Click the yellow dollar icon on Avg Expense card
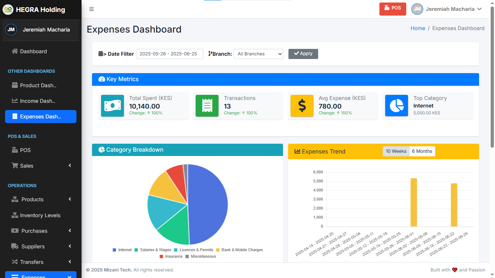The height and width of the screenshot is (278, 495). pos(302,106)
